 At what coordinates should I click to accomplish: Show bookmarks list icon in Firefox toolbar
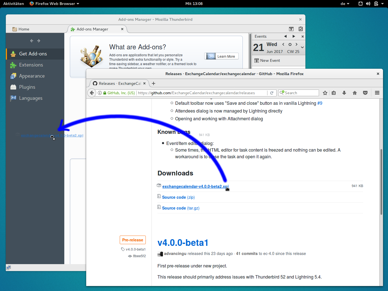click(334, 93)
